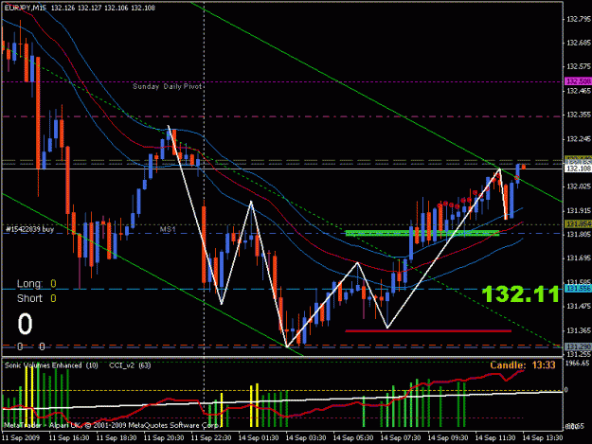Click the 'Sunday Daily Pivot' label
The height and width of the screenshot is (444, 592).
(167, 86)
